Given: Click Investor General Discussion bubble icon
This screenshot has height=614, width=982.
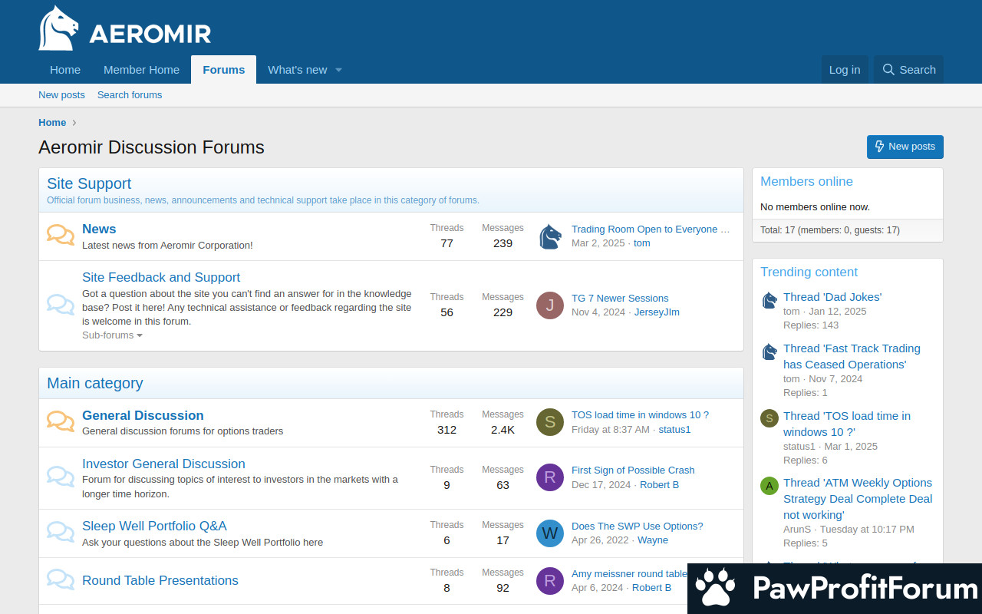Looking at the screenshot, I should pos(61,476).
